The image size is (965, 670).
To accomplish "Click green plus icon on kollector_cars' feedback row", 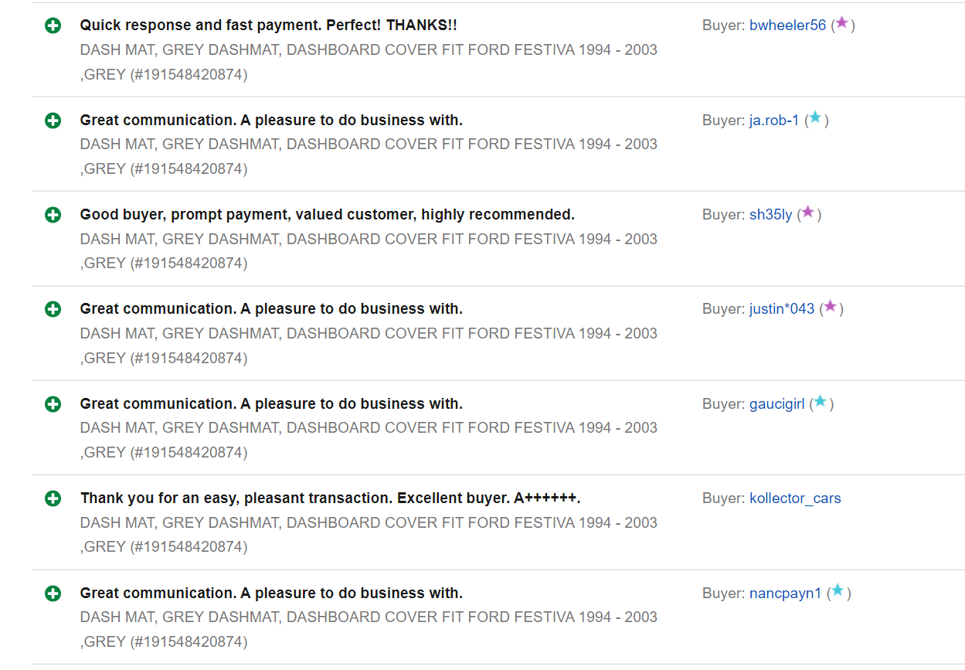I will pos(53,499).
